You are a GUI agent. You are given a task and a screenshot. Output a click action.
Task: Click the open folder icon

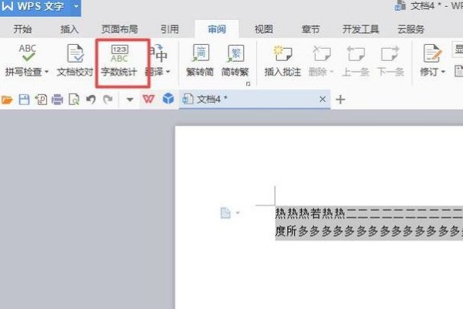pos(7,100)
